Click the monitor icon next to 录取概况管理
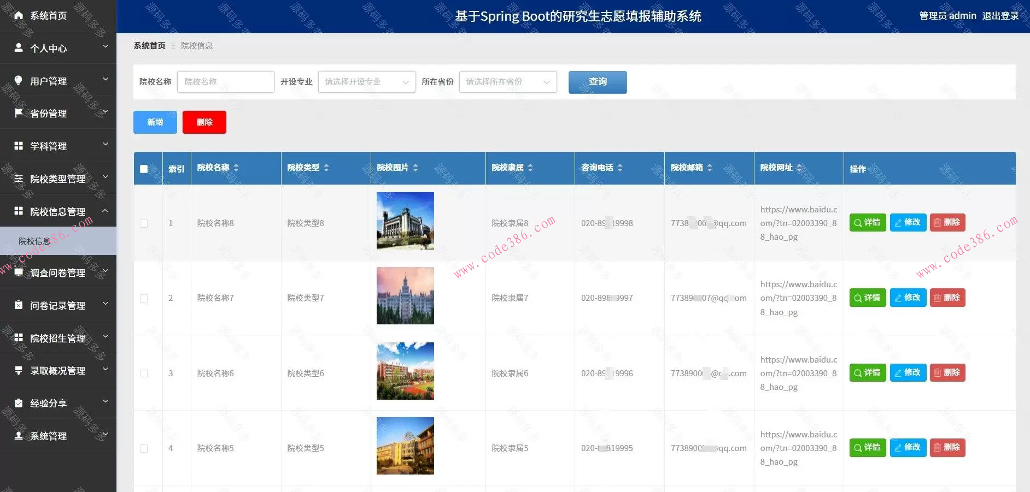1030x492 pixels. [x=18, y=370]
